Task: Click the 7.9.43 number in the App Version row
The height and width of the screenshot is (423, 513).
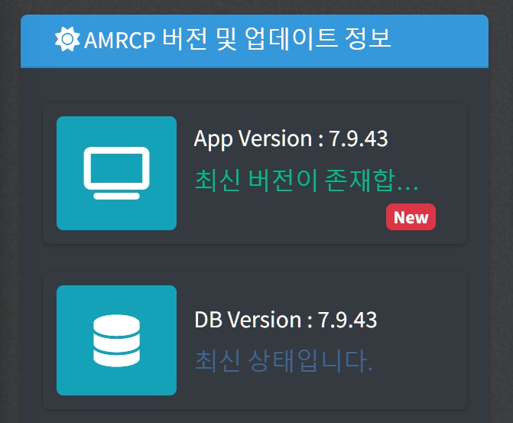Action: pos(358,138)
